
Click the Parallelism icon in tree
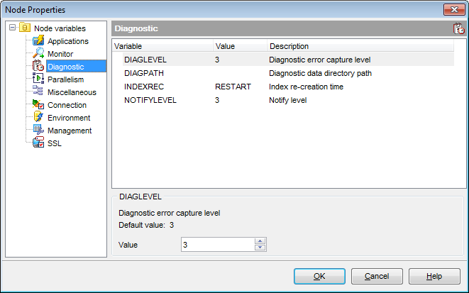(x=38, y=79)
